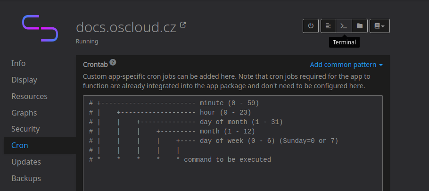This screenshot has width=429, height=191.
Task: Click the purple app logo
Action: [x=40, y=28]
